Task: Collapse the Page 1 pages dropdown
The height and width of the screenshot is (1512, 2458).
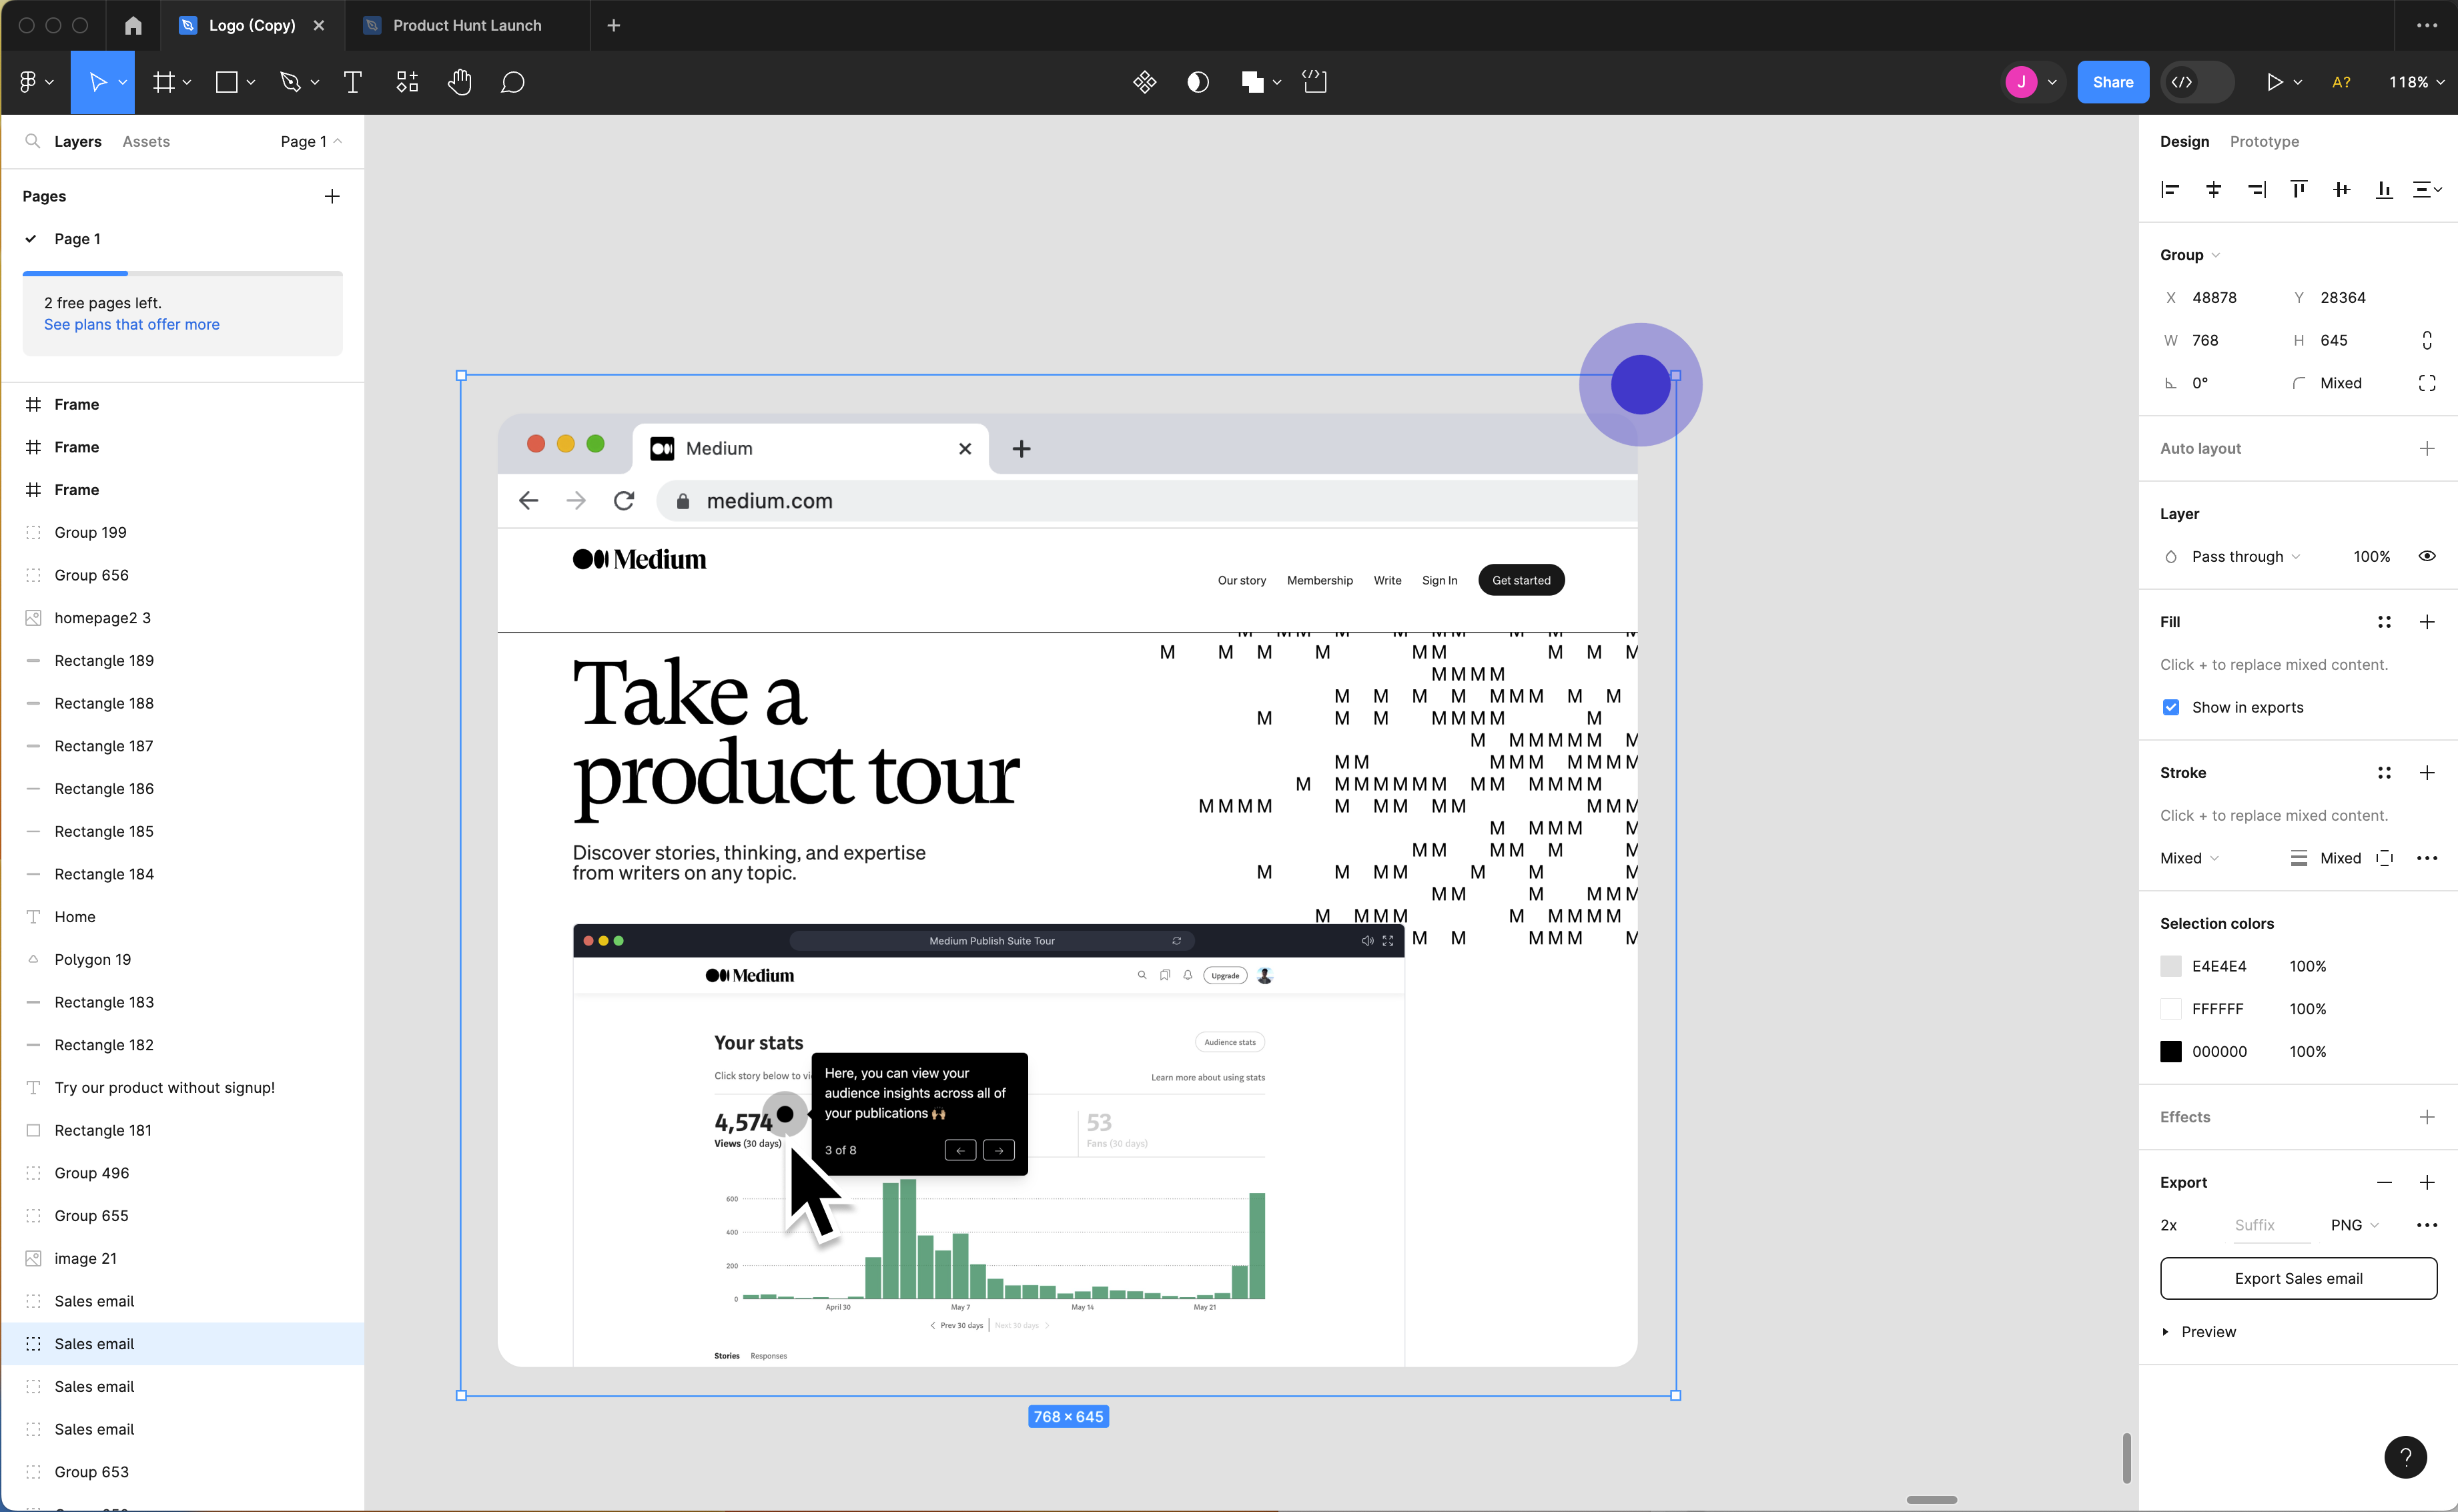Action: click(x=311, y=141)
